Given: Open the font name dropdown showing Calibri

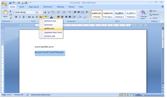Looking at the screenshot, I should [x=35, y=12].
